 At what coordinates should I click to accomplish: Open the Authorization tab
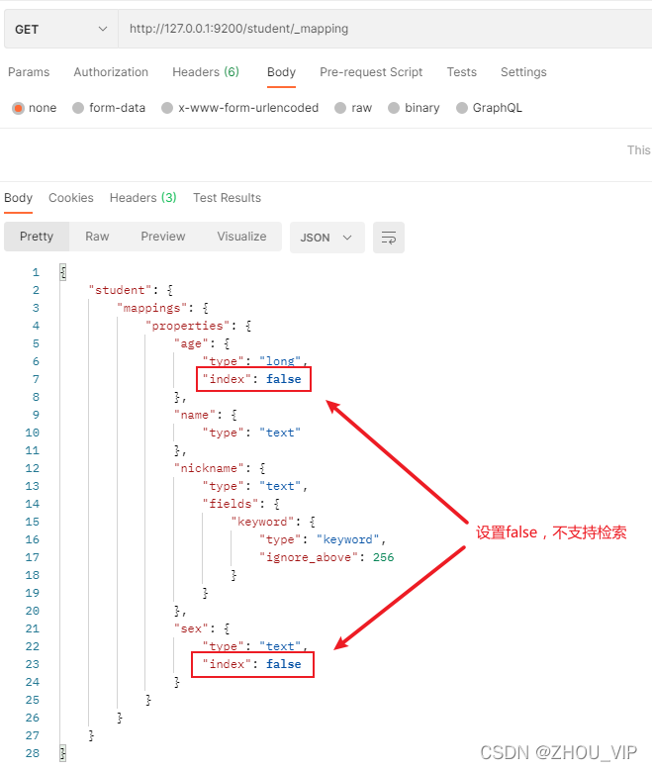point(111,72)
